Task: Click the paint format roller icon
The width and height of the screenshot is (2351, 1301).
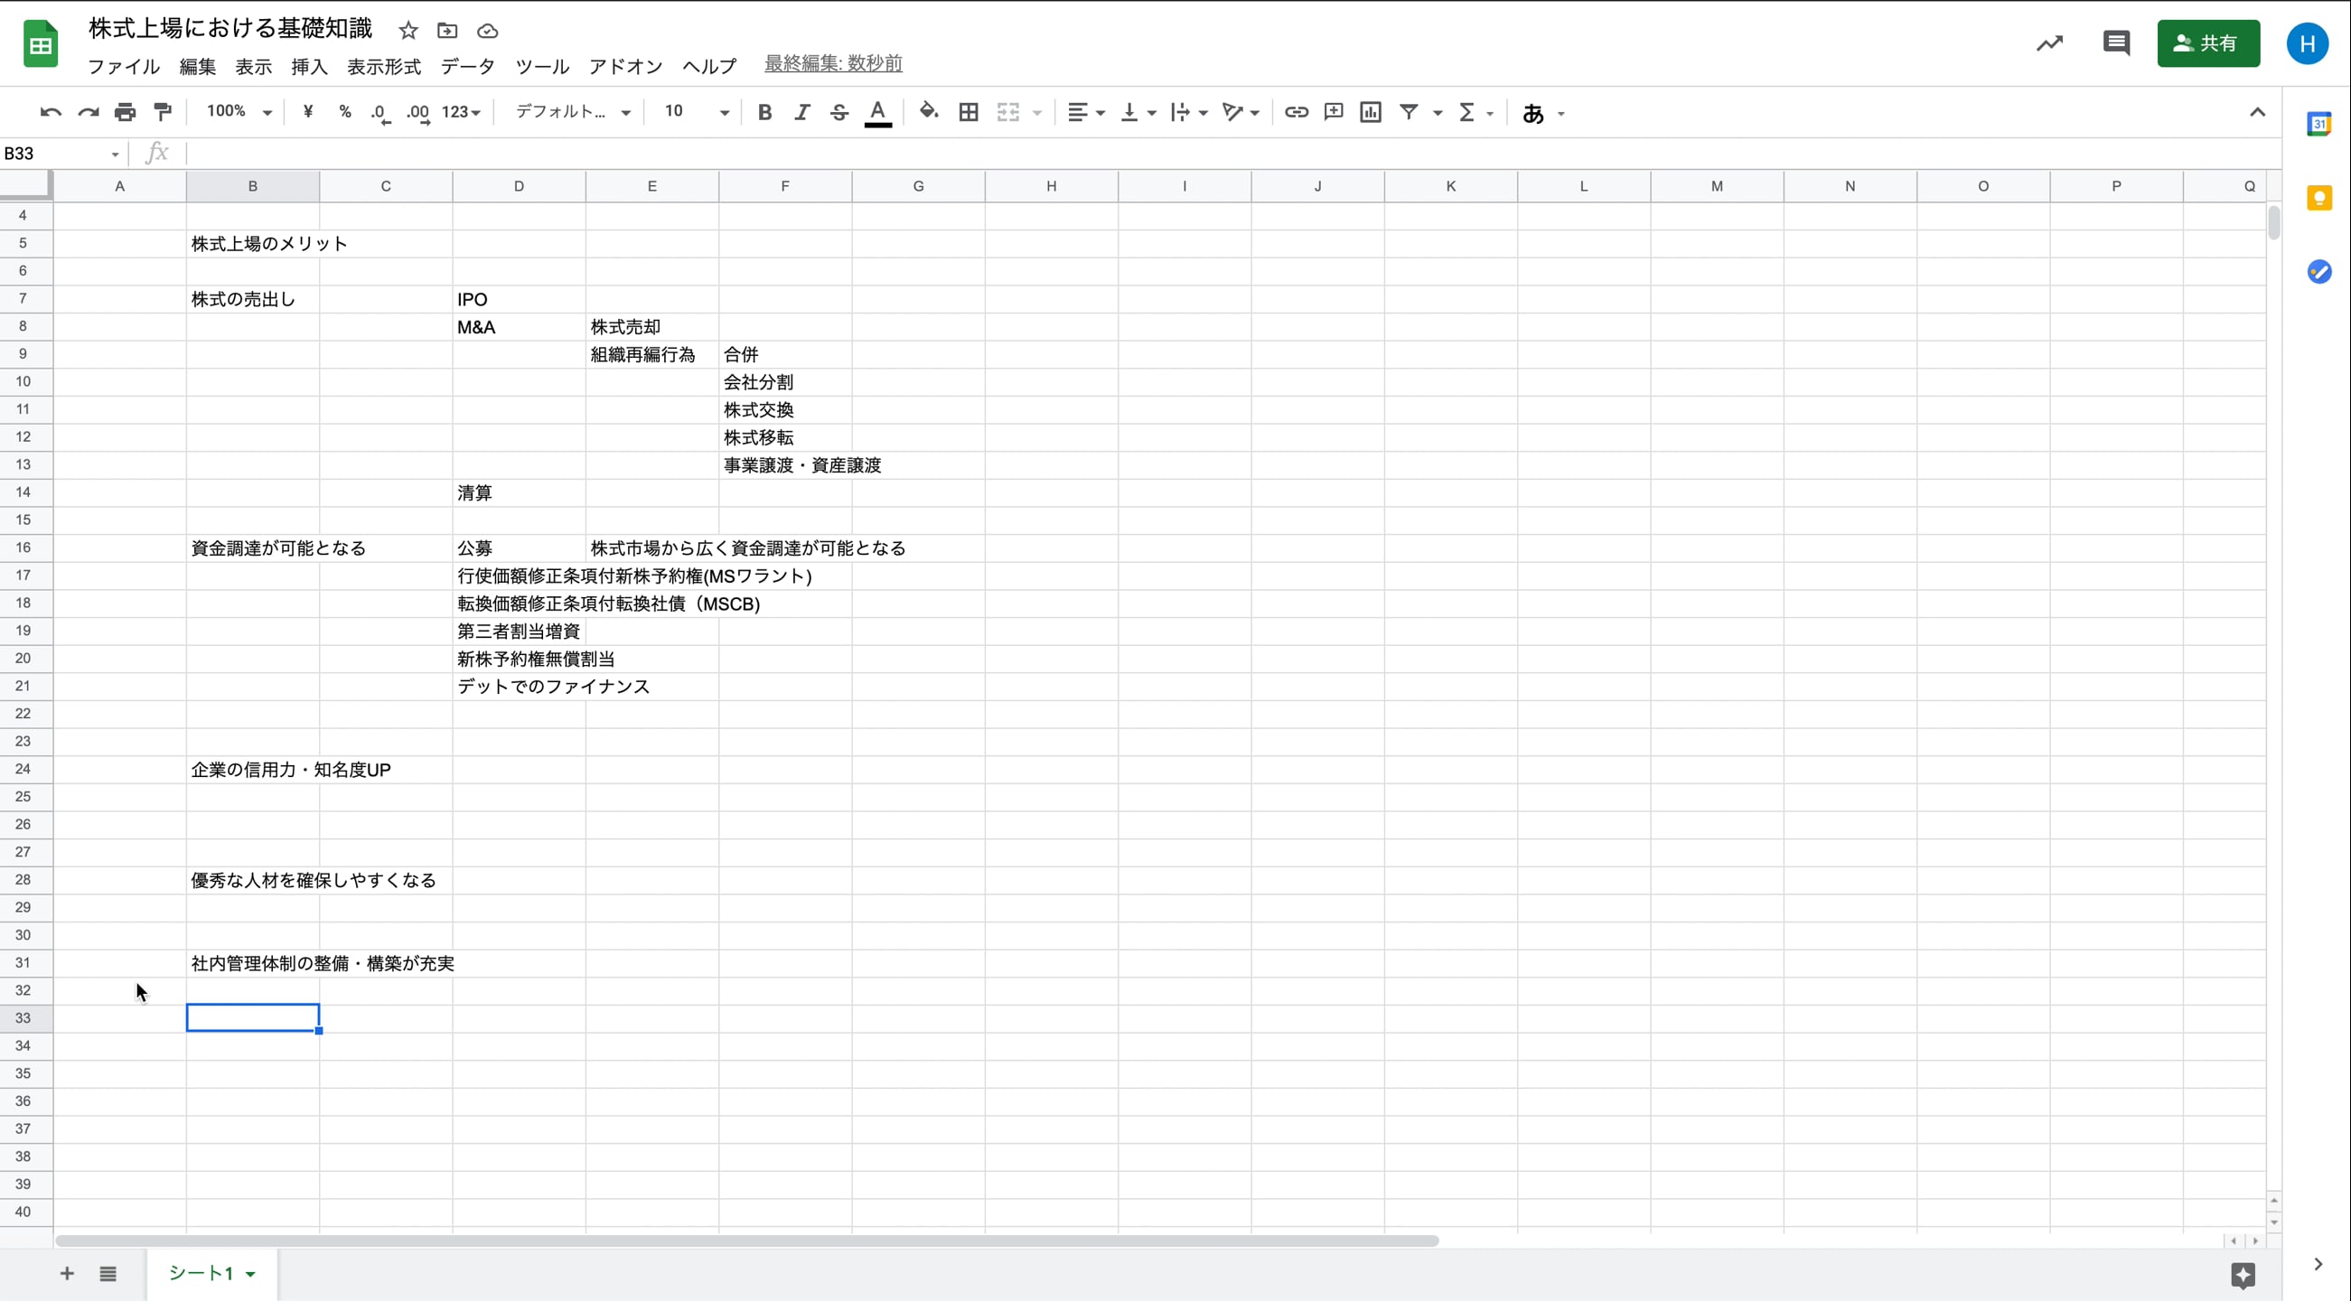Action: 163,112
